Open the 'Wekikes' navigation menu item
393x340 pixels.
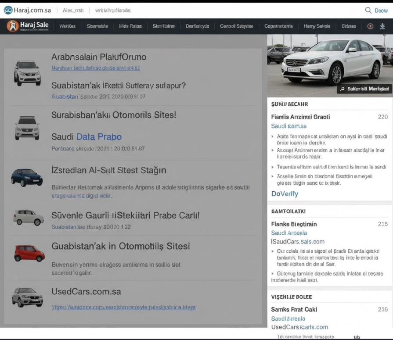coord(68,26)
